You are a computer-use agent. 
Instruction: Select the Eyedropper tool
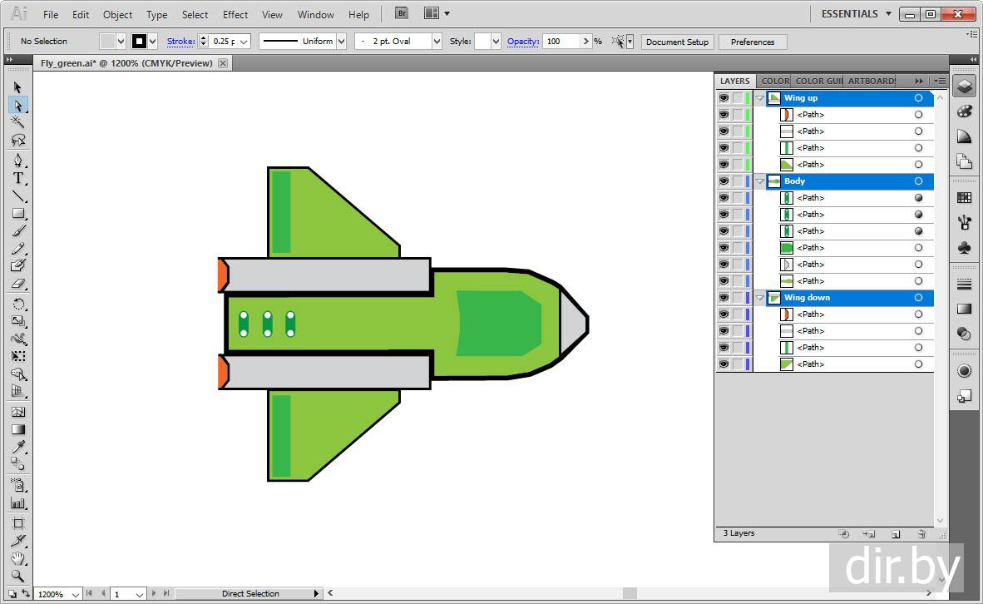pos(17,448)
